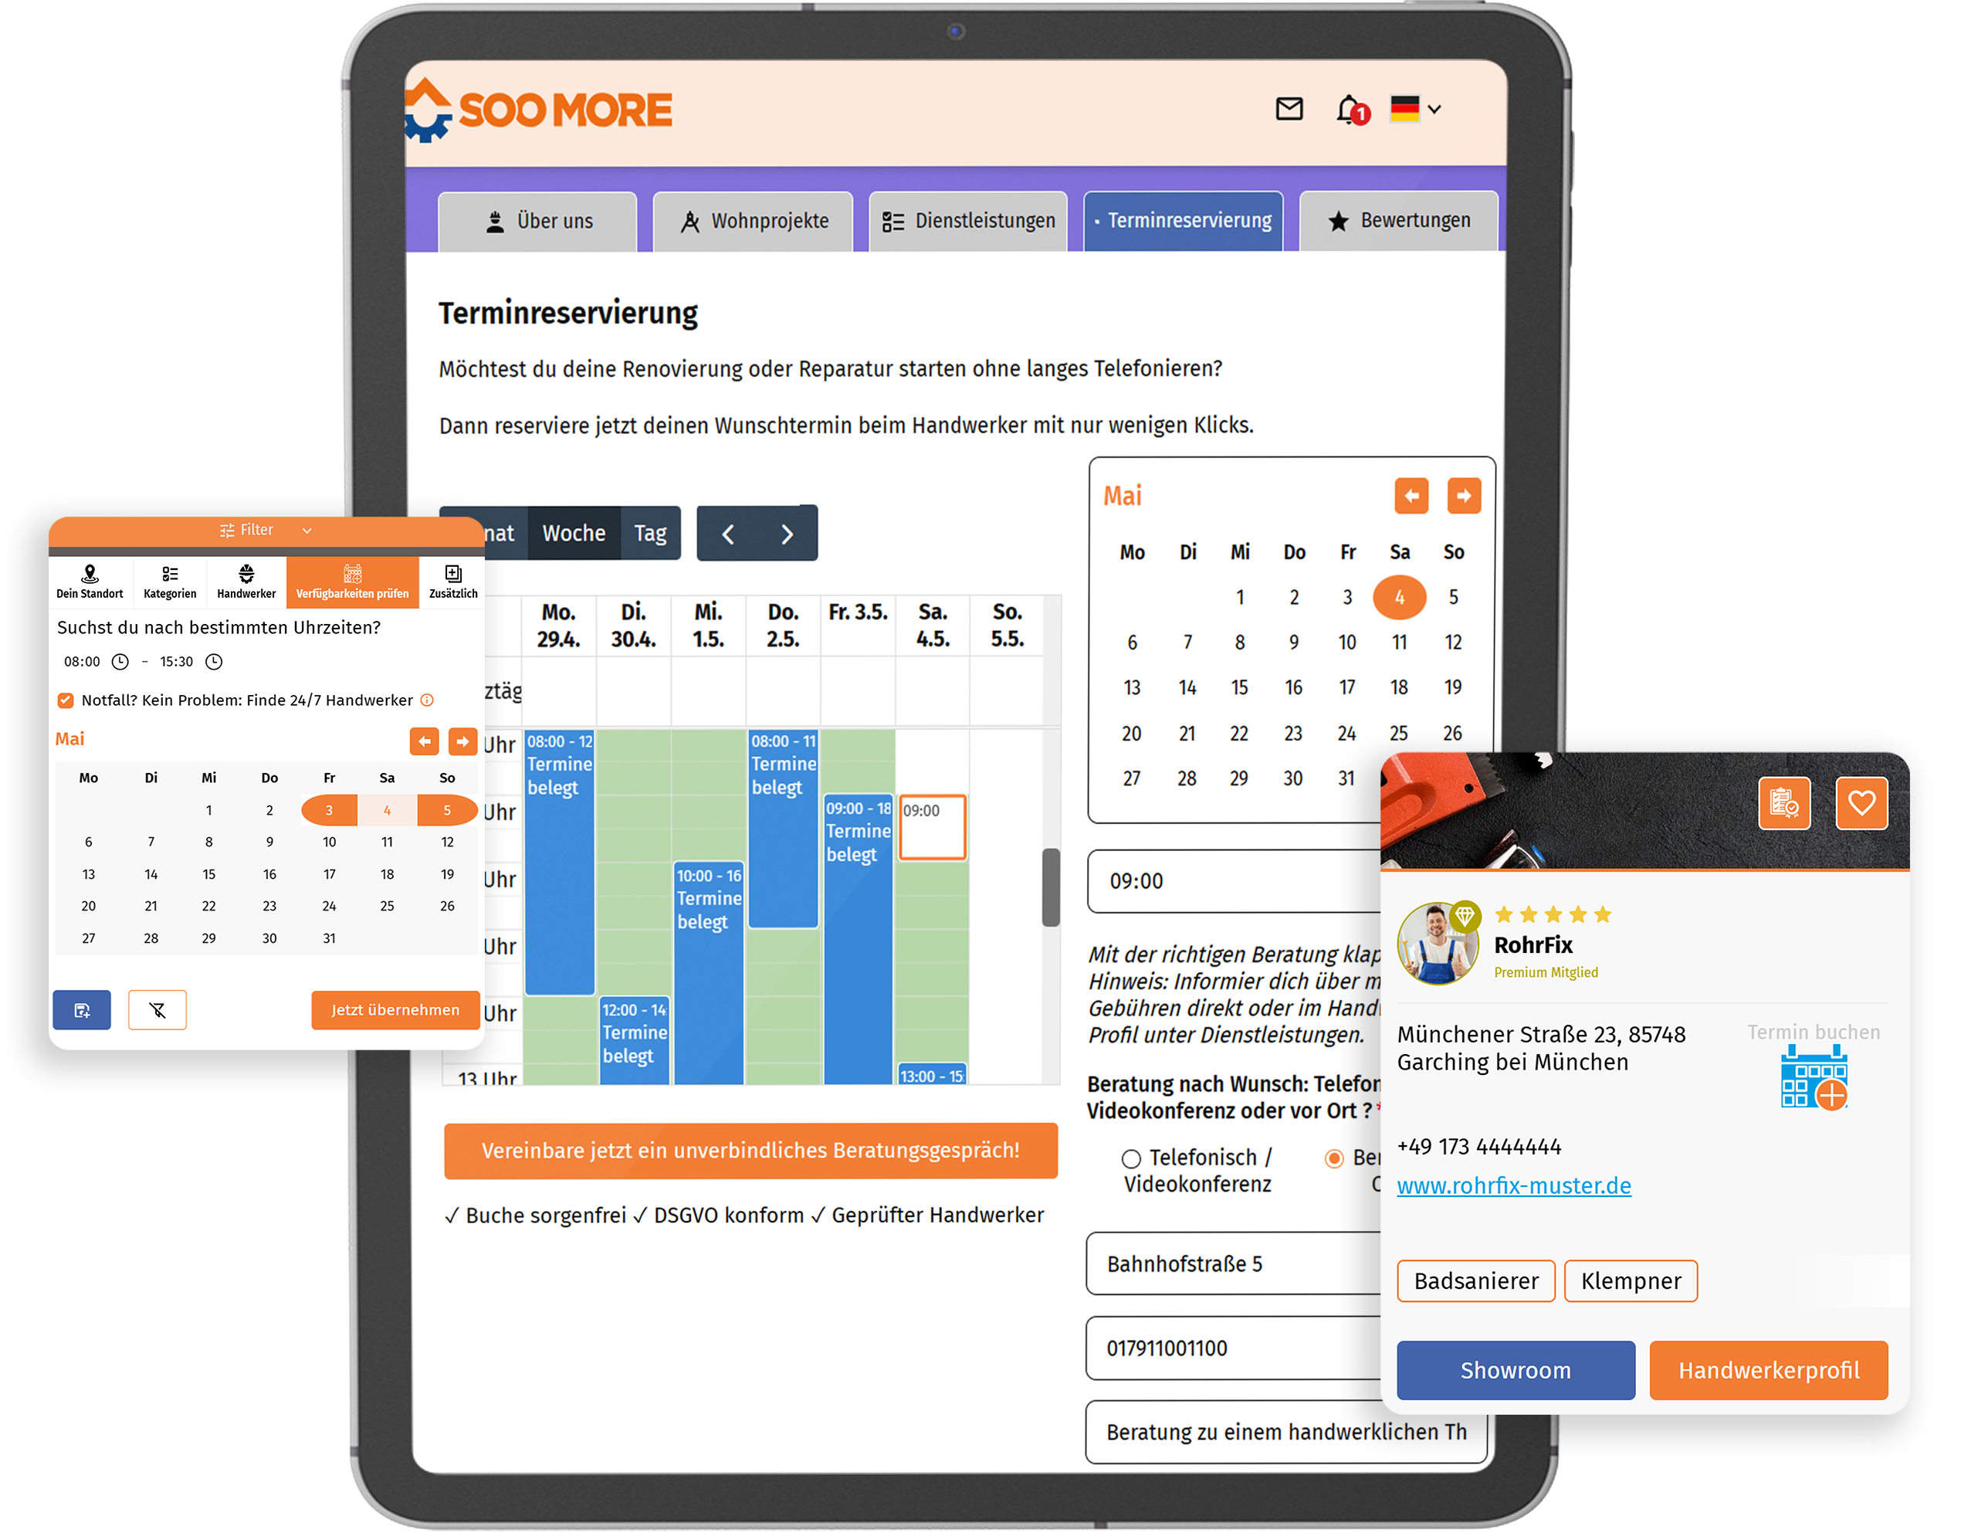Navigate to next month using forward arrow

(x=1465, y=495)
